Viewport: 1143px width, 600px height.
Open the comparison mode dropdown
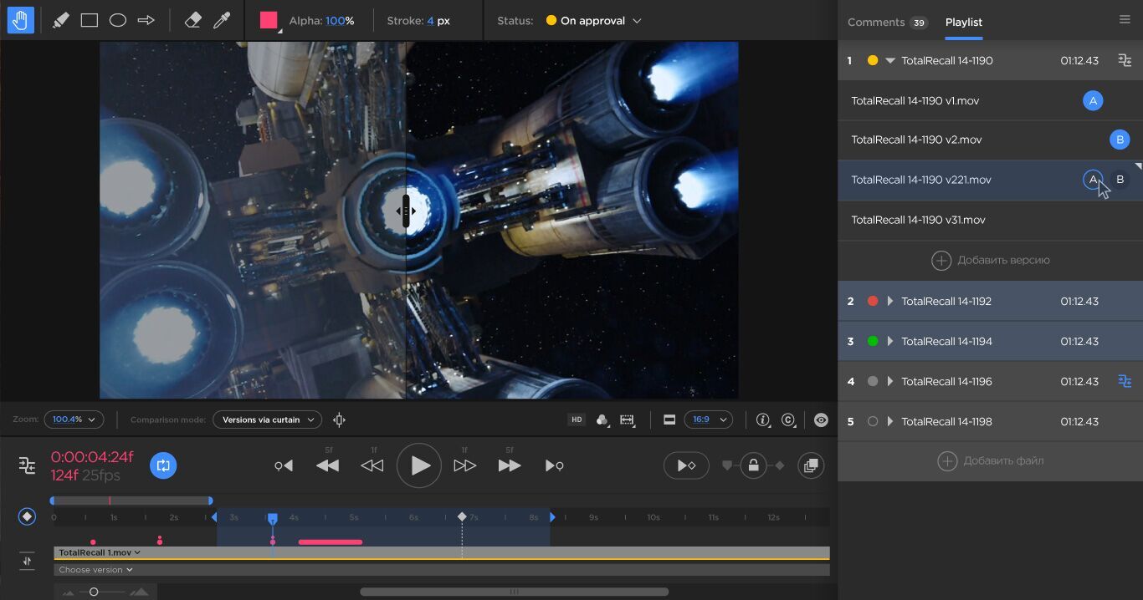click(x=267, y=419)
